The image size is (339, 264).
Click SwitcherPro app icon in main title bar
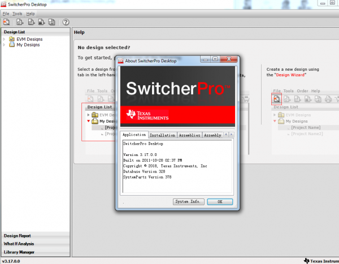coord(4,5)
